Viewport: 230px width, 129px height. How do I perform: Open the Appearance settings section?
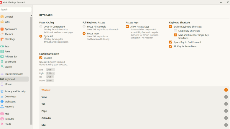(11, 29)
